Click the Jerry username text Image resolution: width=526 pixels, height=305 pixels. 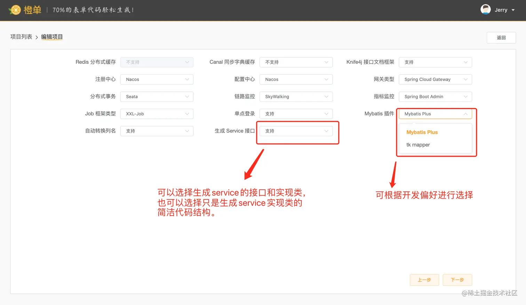[x=501, y=10]
